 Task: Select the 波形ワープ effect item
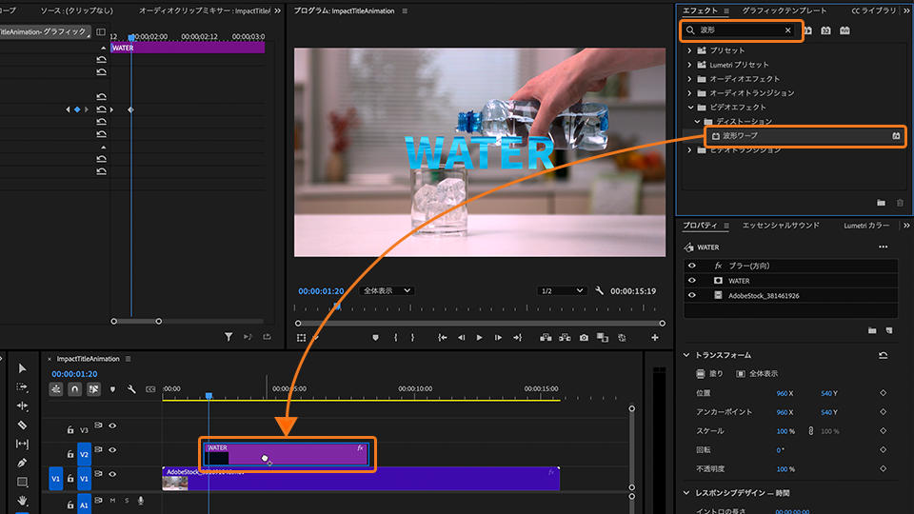click(x=740, y=136)
